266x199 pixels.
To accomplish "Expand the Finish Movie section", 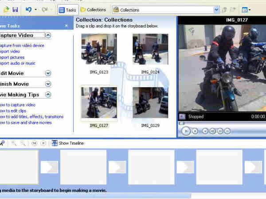I will click(48, 84).
